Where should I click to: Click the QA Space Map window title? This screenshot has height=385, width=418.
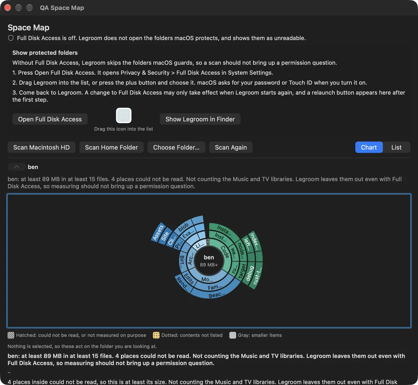point(62,8)
